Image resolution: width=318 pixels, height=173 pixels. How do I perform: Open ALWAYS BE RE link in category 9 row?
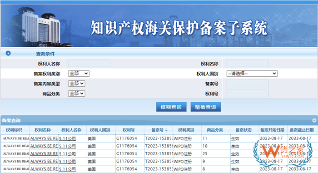[x=44, y=162]
